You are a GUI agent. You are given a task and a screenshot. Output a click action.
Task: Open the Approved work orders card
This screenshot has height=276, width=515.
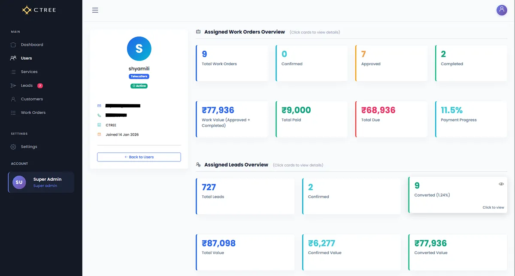click(391, 63)
